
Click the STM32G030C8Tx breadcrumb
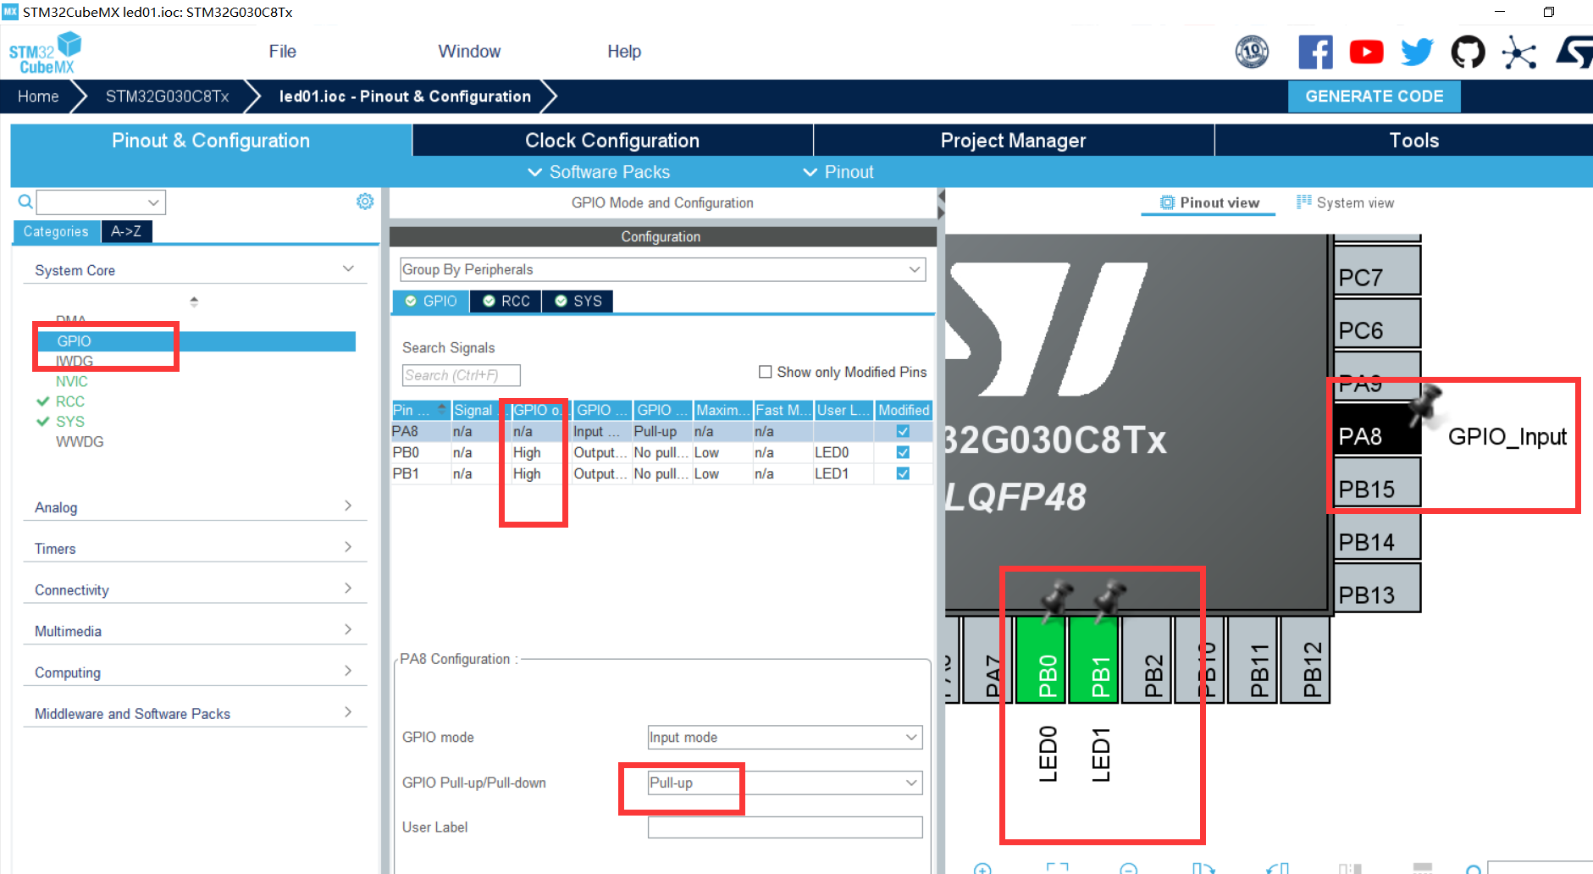[x=167, y=97]
